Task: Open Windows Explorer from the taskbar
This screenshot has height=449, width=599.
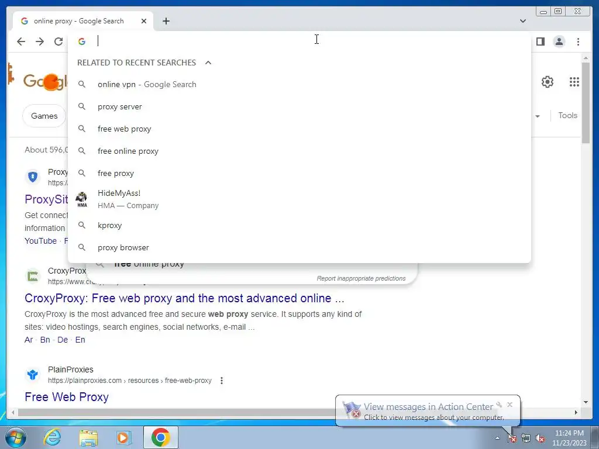Action: (88, 437)
